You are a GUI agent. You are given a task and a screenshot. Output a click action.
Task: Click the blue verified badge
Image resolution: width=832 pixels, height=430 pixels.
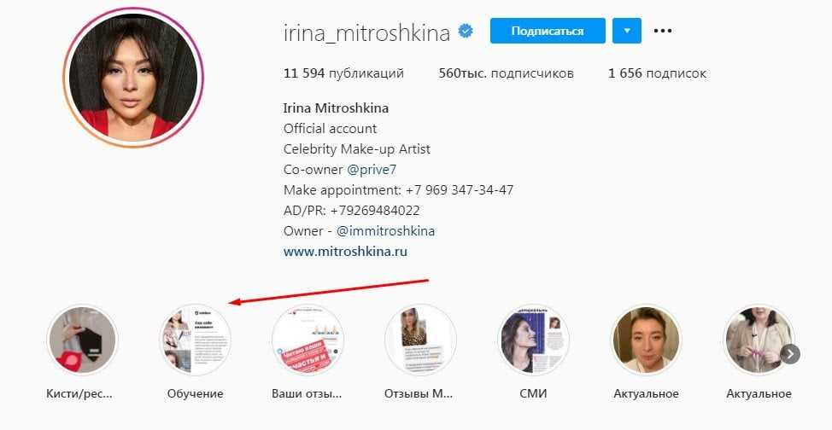click(466, 32)
